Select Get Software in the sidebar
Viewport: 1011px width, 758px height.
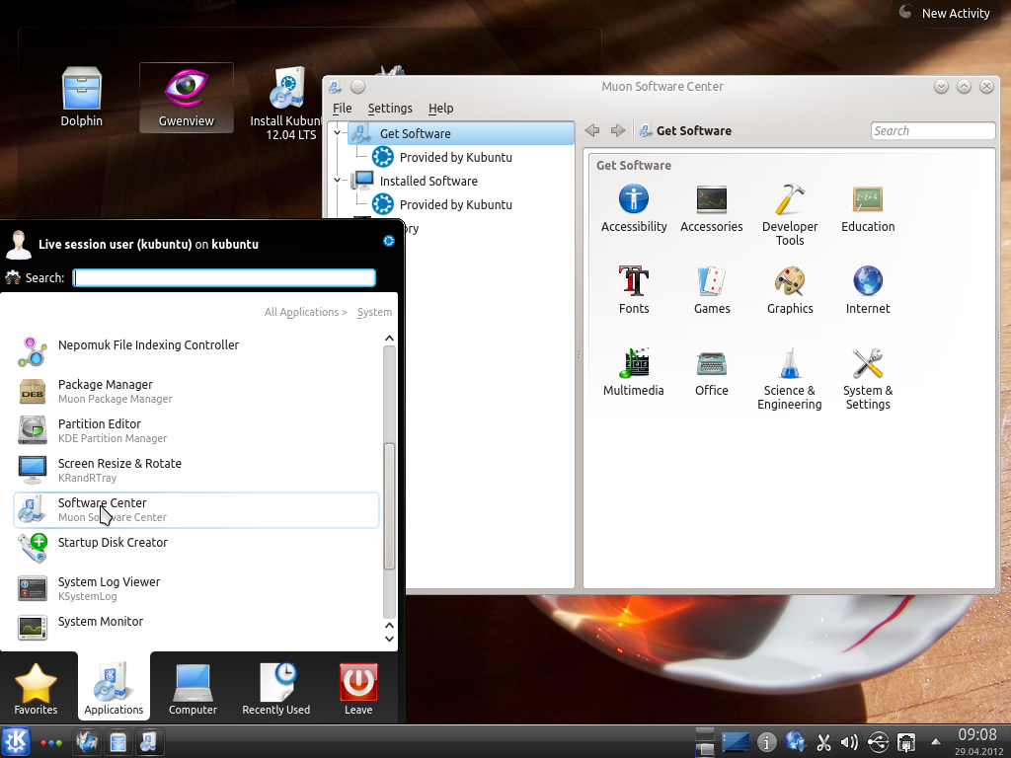click(461, 133)
